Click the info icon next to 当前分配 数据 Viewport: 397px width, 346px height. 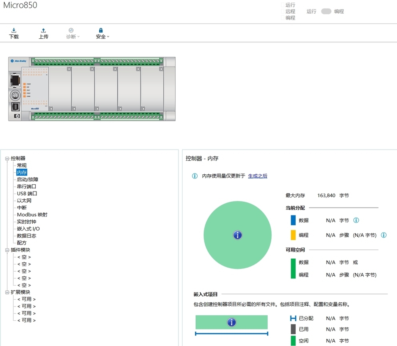[356, 220]
